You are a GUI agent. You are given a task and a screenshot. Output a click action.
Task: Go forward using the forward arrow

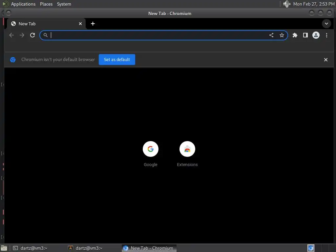[x=22, y=35]
